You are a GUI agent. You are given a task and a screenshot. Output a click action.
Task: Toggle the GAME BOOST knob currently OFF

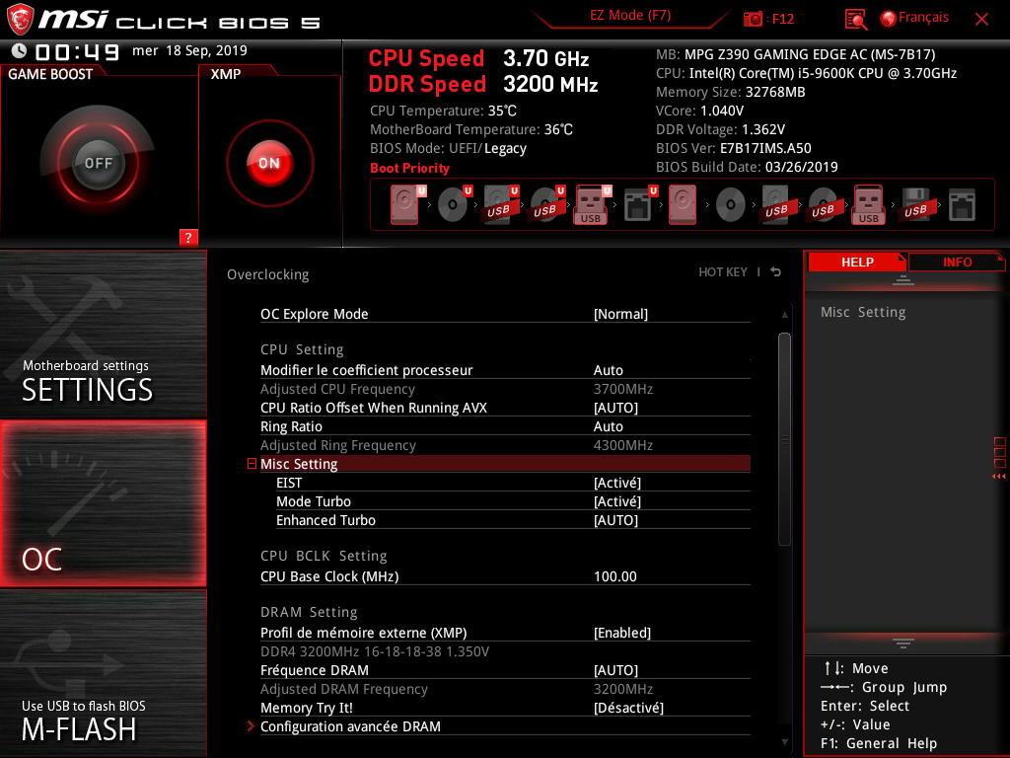click(98, 163)
